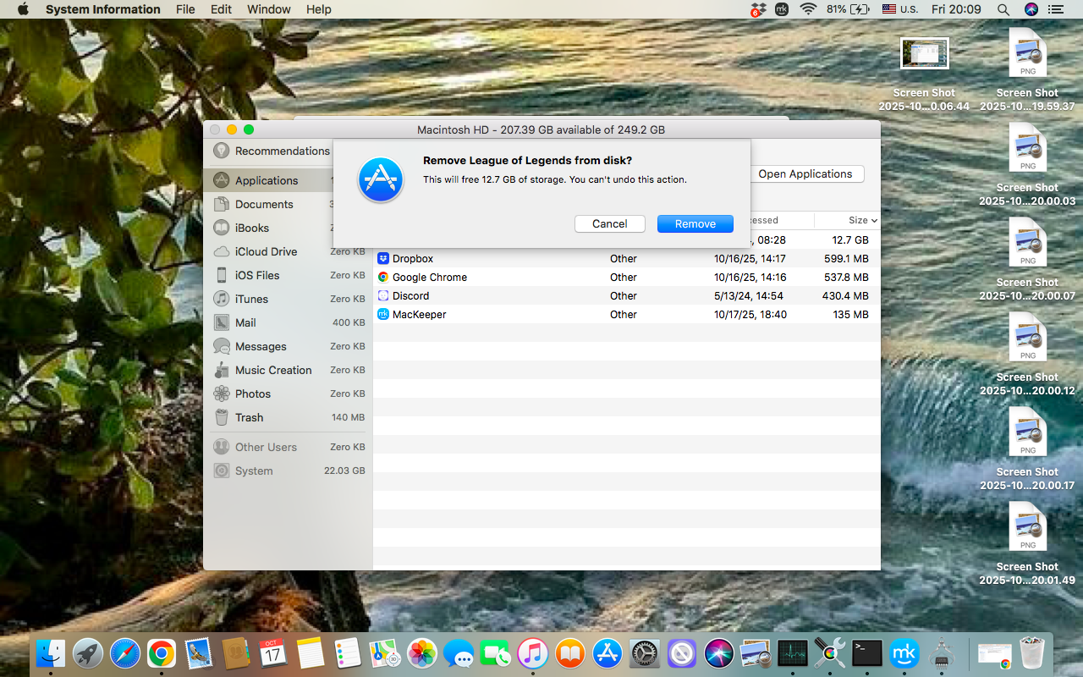The width and height of the screenshot is (1083, 677).
Task: Choose the iOS Files sidebar item
Action: [x=257, y=276]
